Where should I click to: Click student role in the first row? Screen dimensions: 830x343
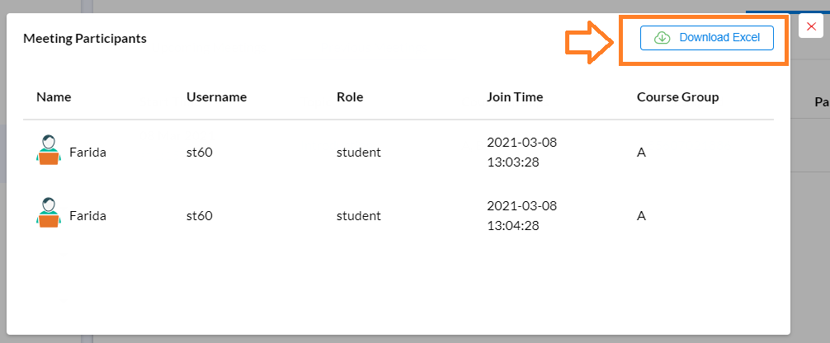358,153
